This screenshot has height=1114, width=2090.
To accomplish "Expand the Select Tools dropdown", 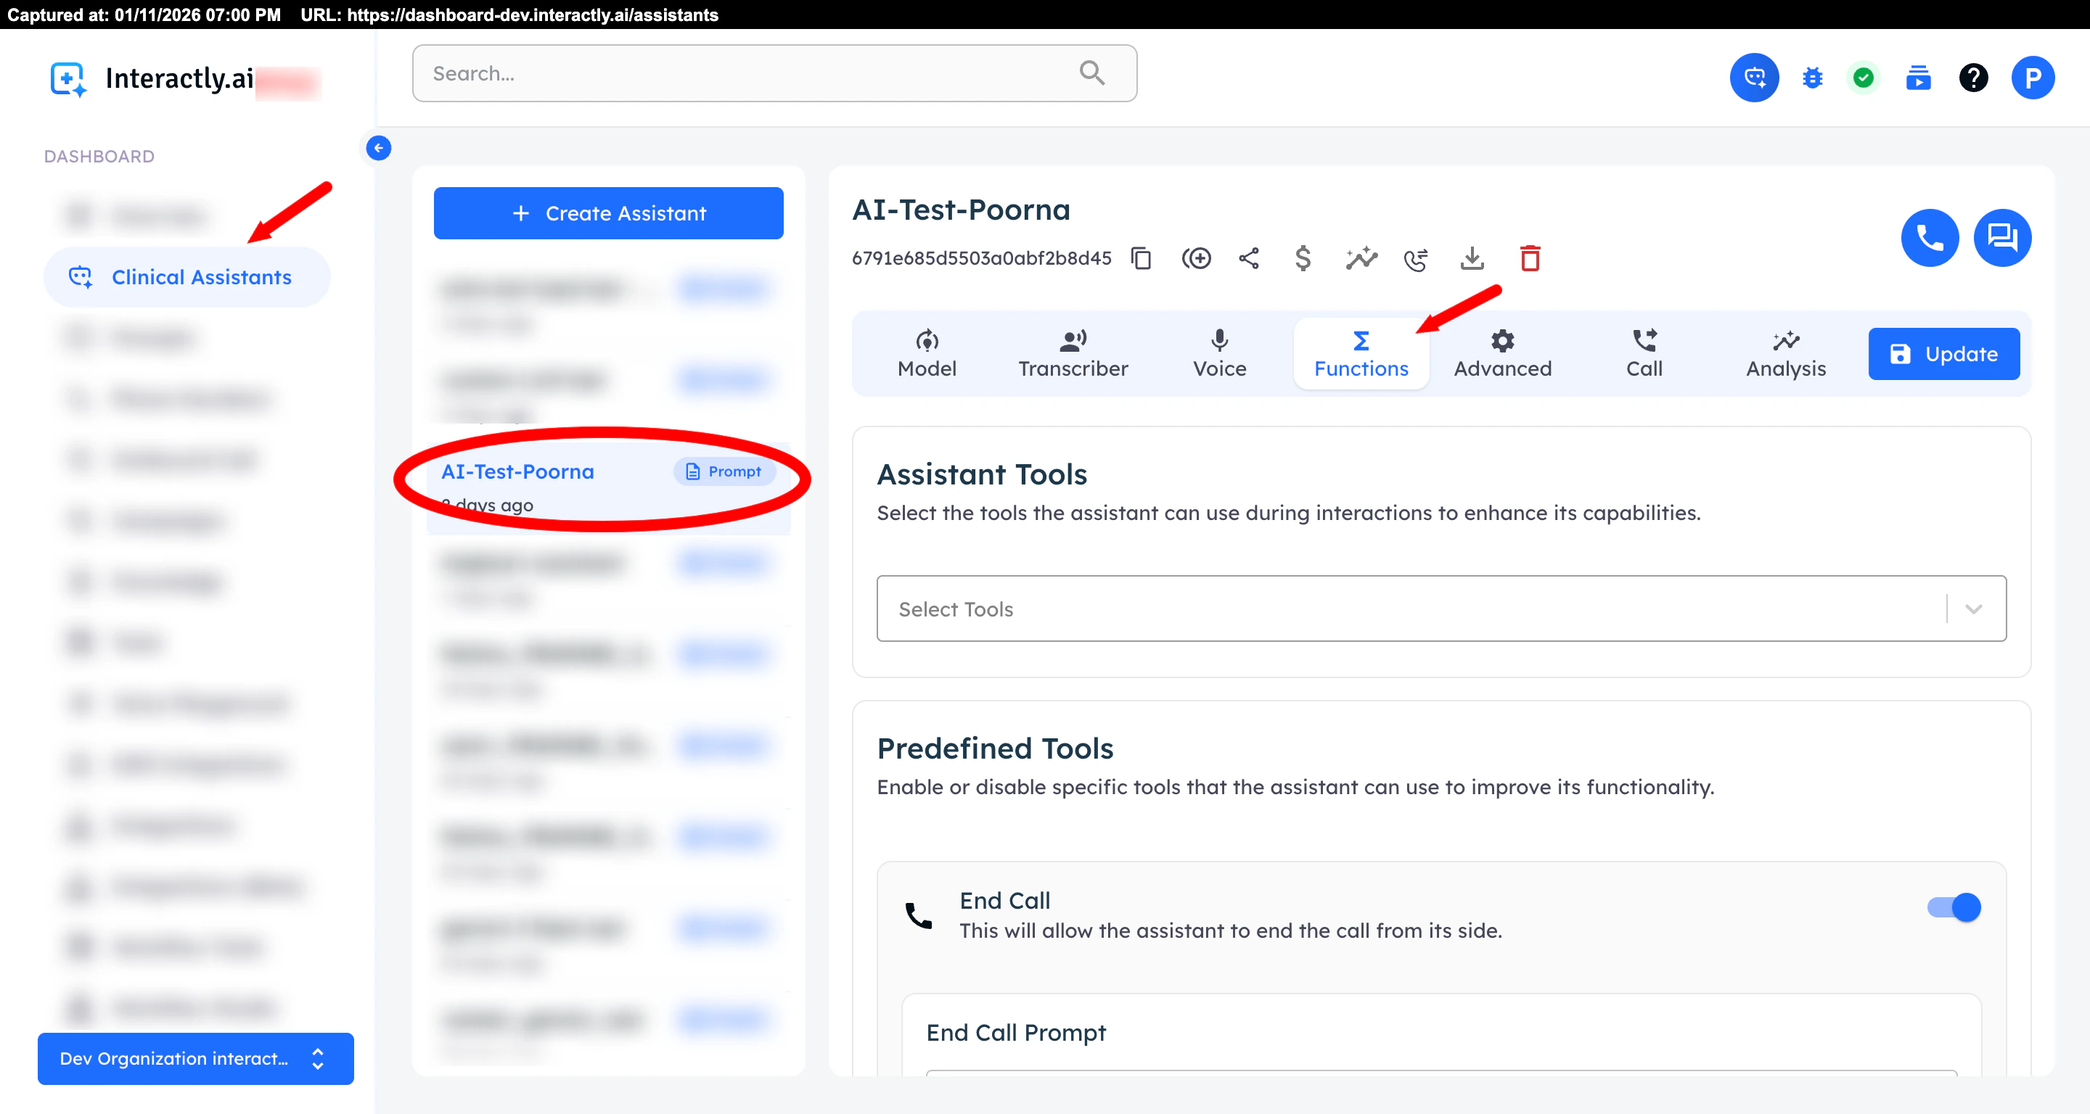I will tap(1973, 609).
